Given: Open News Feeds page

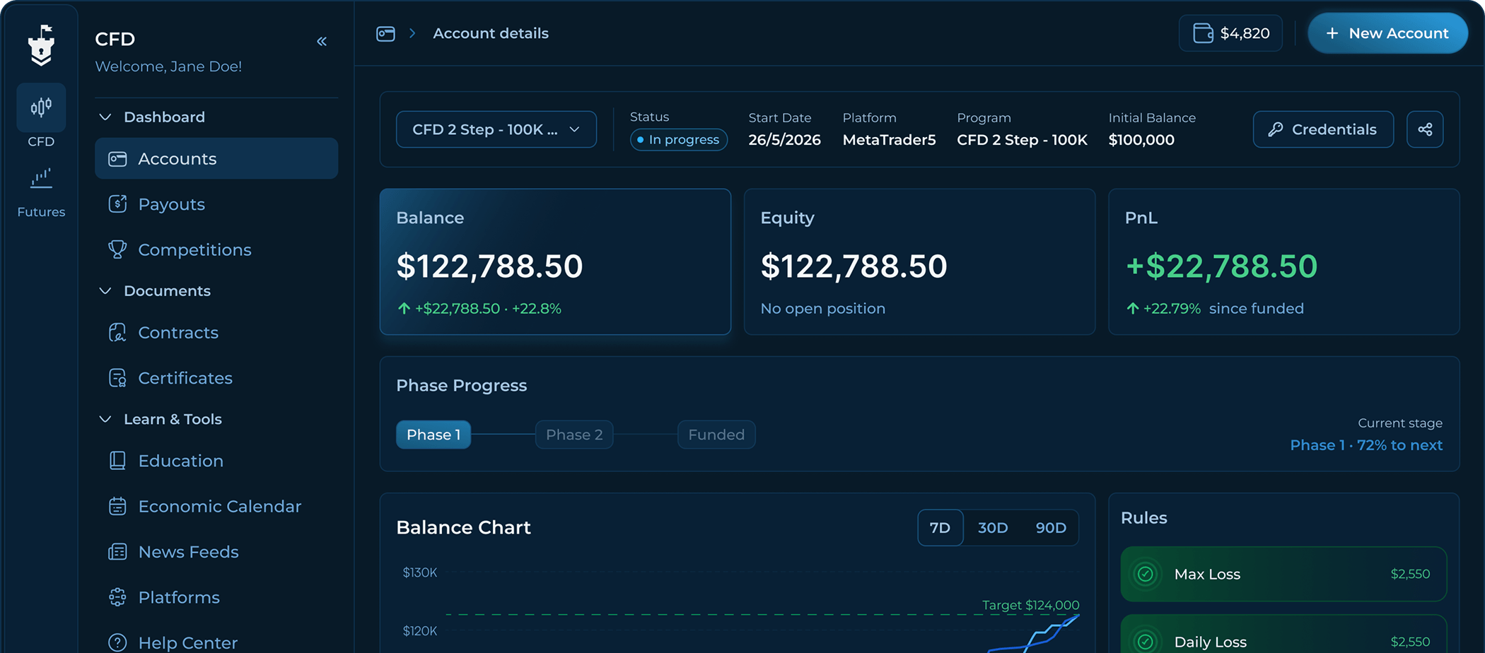Looking at the screenshot, I should [x=216, y=552].
